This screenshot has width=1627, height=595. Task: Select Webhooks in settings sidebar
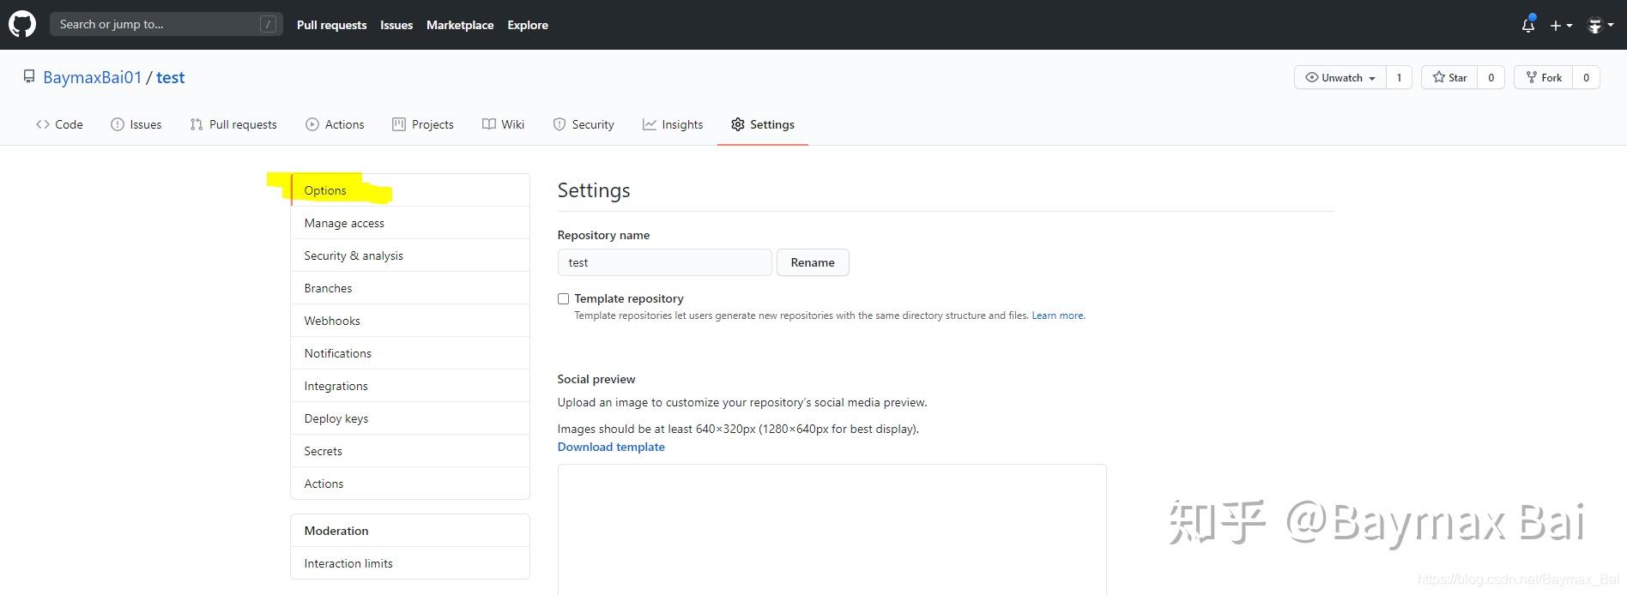[332, 321]
